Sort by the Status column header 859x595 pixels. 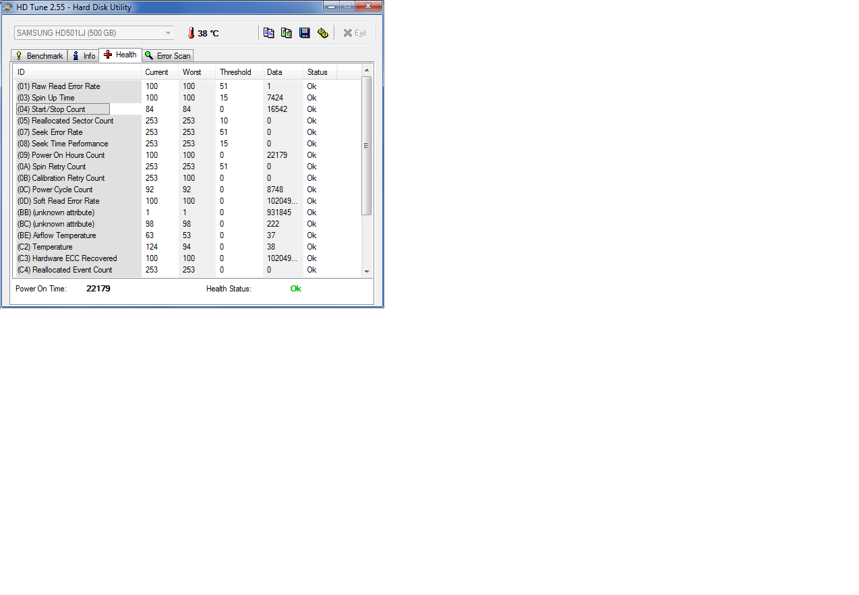tap(320, 72)
